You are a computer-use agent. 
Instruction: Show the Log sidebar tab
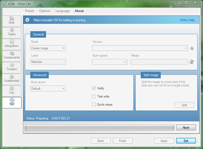12,91
